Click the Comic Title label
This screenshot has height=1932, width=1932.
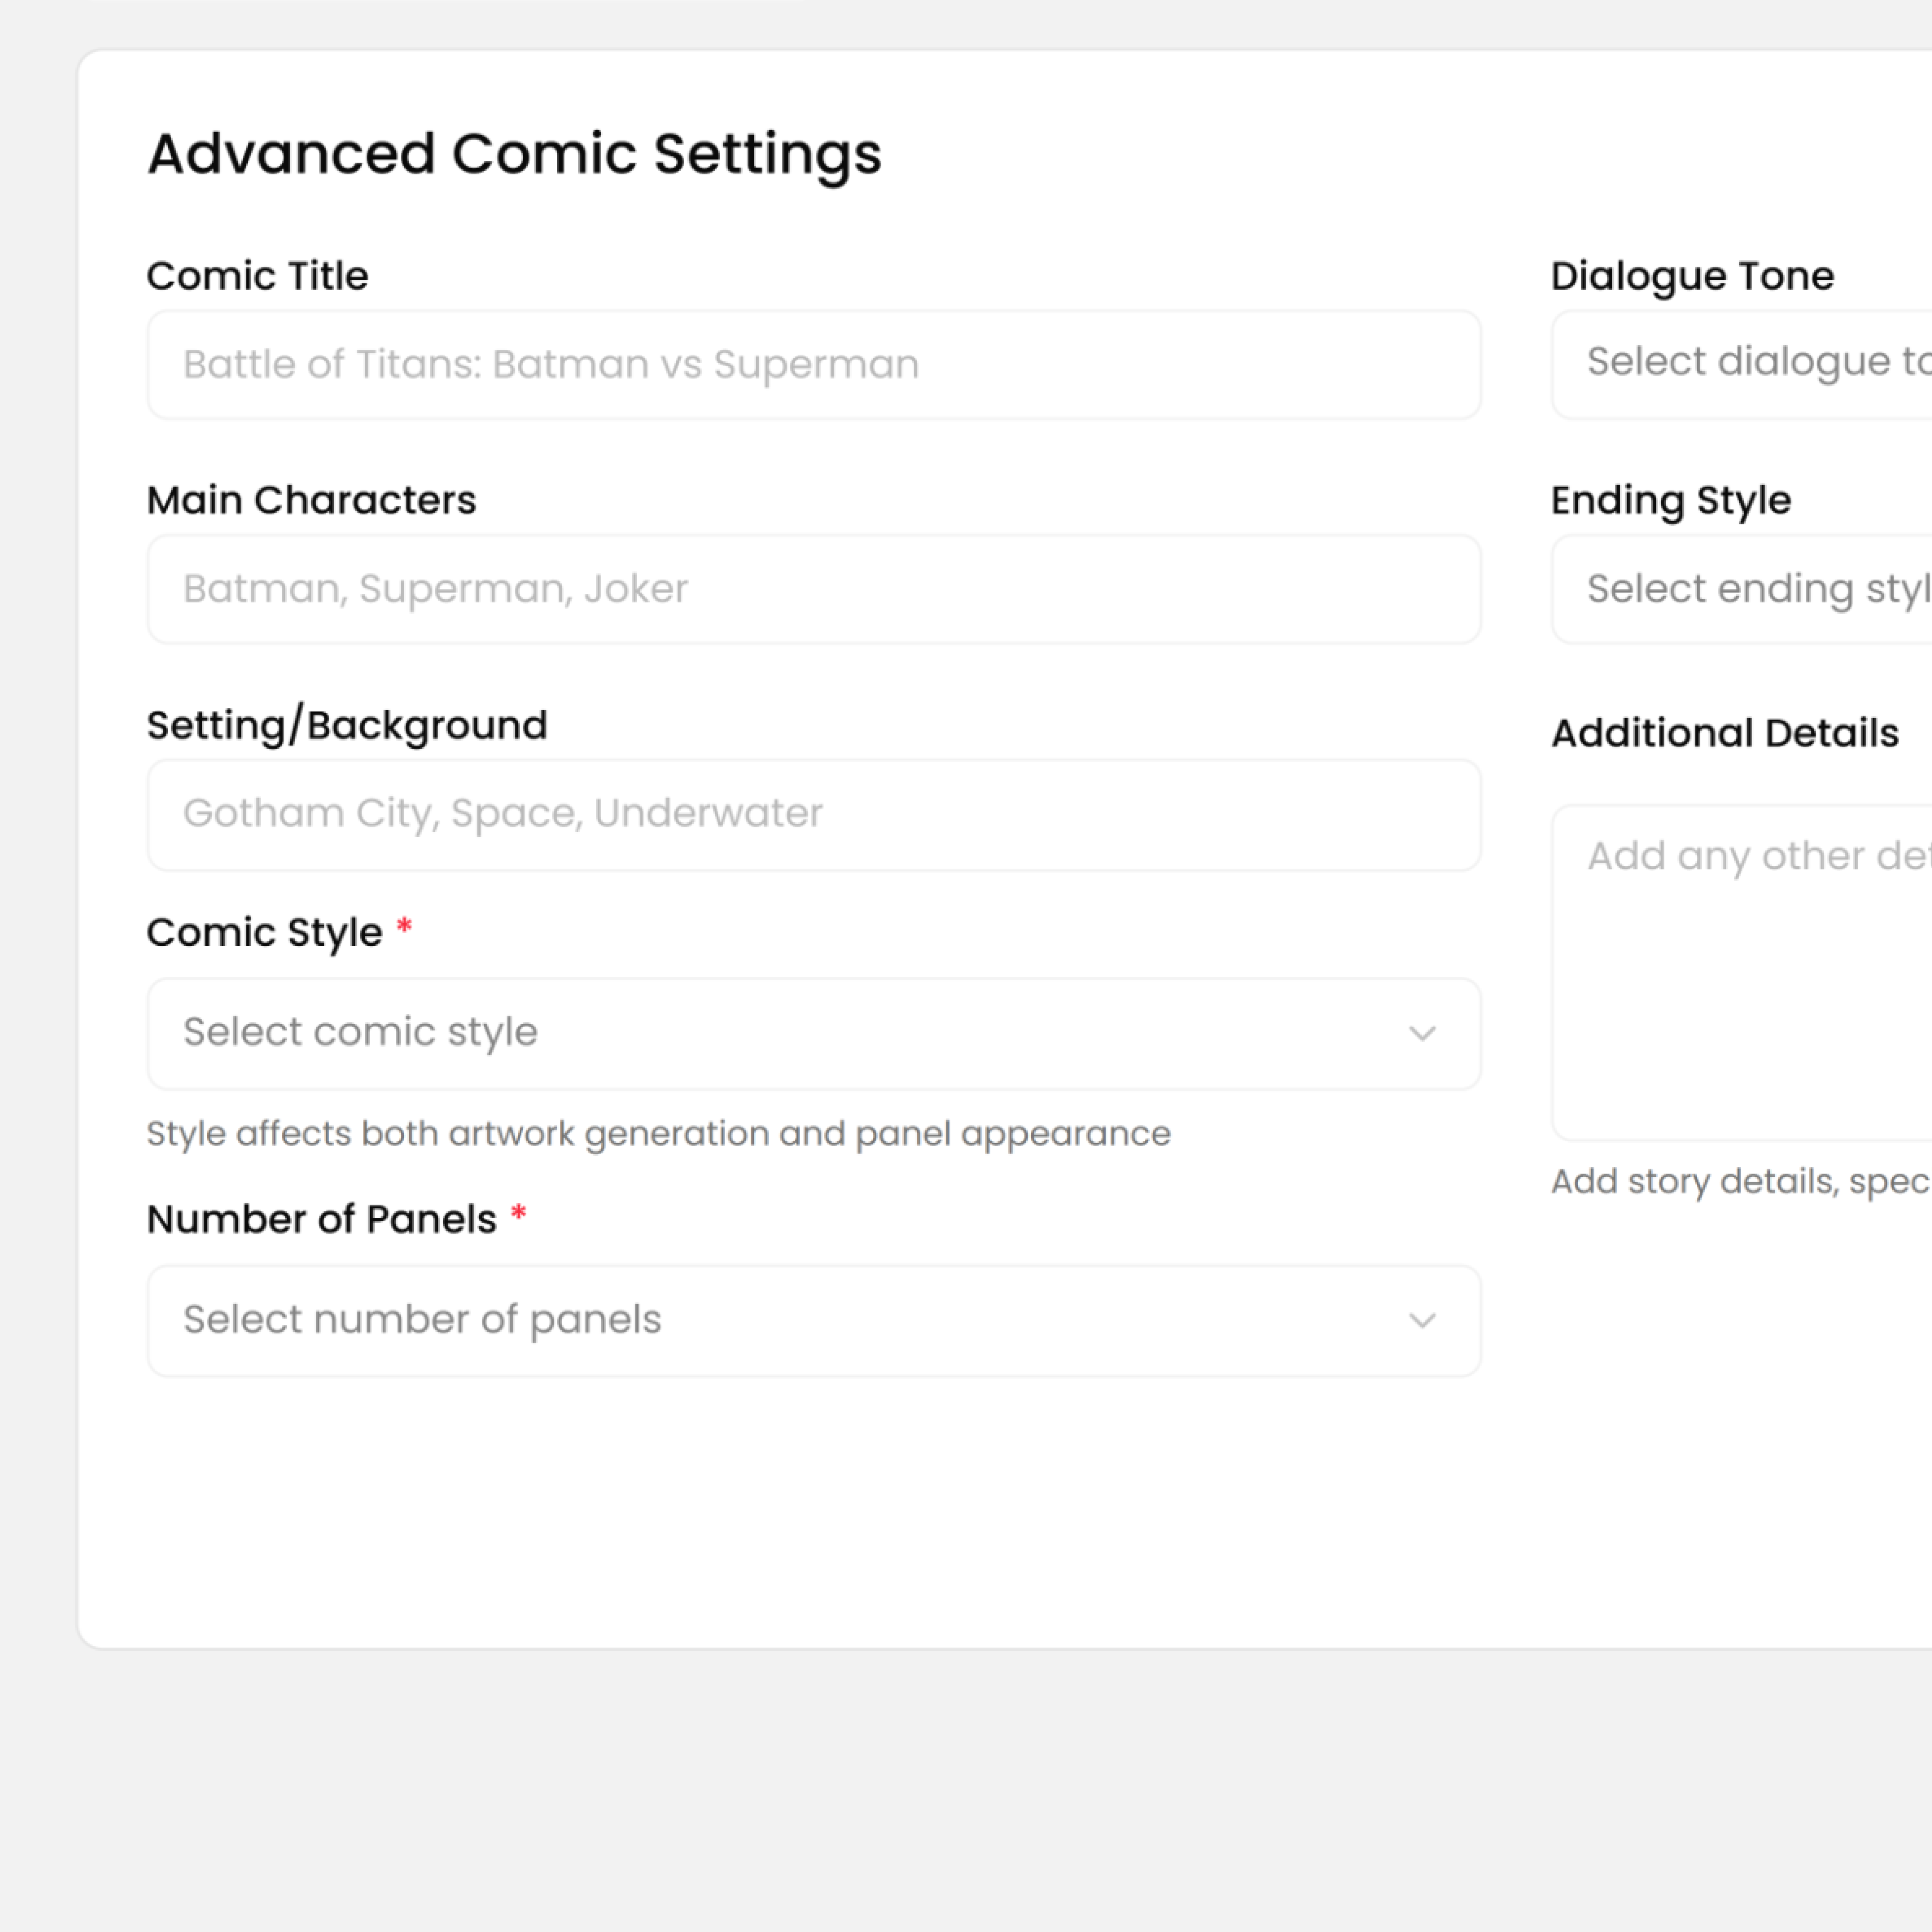tap(257, 276)
